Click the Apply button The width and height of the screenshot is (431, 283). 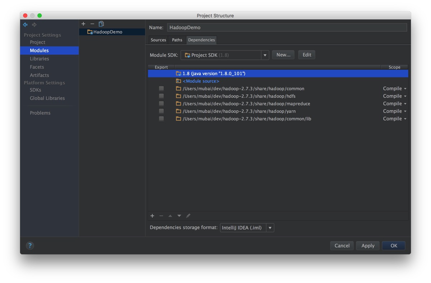point(368,246)
